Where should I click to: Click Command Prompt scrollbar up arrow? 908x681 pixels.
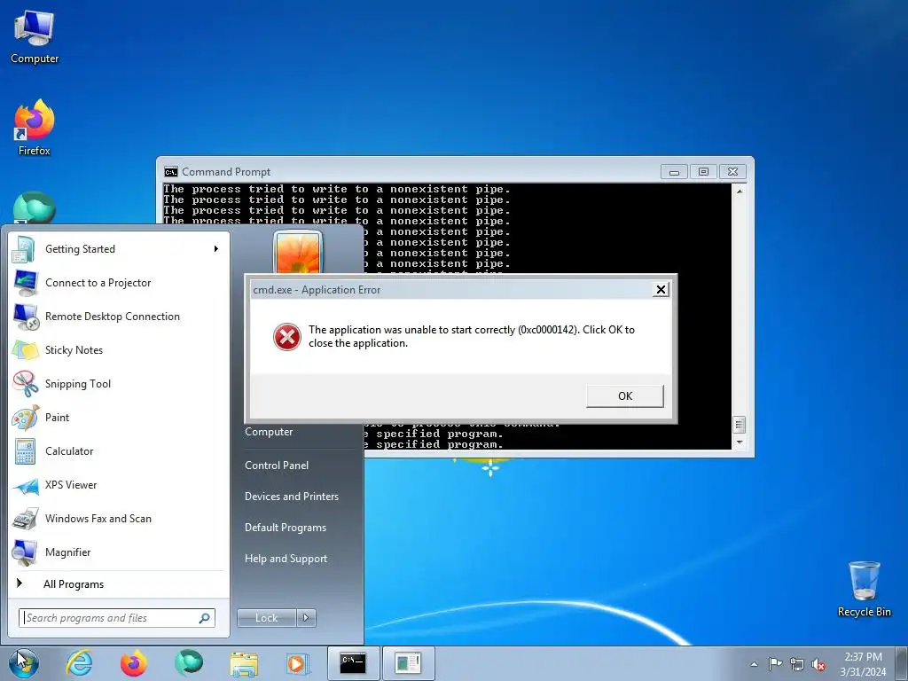[x=740, y=191]
